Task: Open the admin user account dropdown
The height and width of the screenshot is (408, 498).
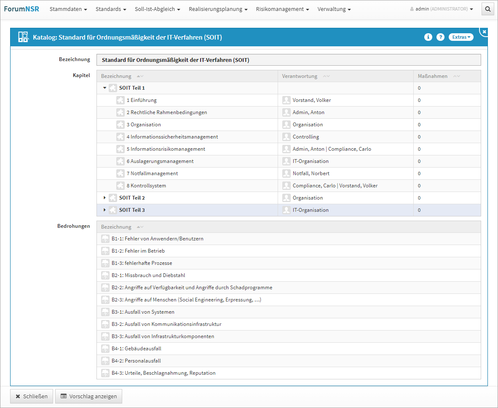Action: click(441, 9)
